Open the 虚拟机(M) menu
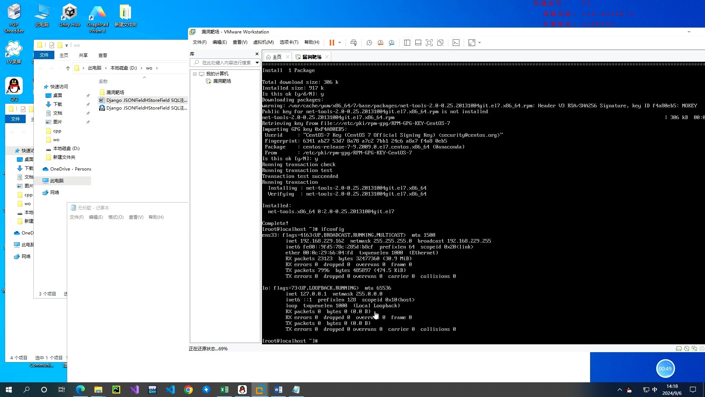Screen dimensions: 705x397 coord(263,42)
